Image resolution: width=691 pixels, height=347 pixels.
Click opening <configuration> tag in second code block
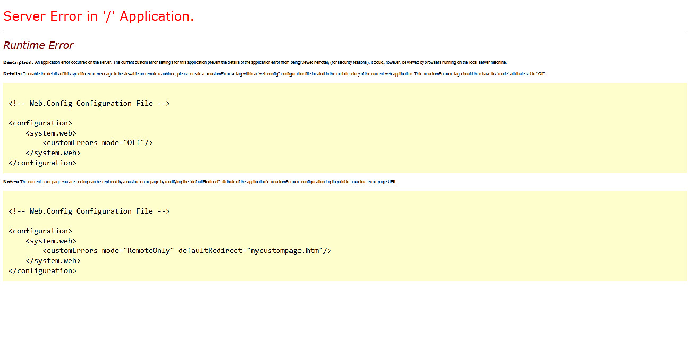click(40, 231)
